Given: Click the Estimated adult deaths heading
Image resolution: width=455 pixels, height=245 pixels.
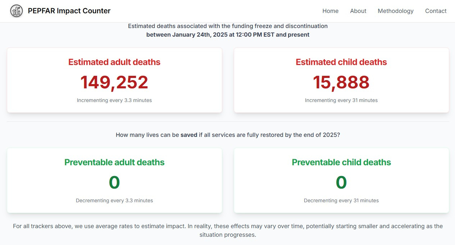Looking at the screenshot, I should [x=114, y=62].
